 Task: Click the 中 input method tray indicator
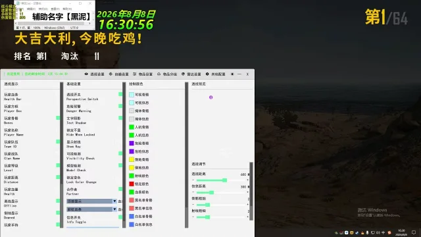383,232
